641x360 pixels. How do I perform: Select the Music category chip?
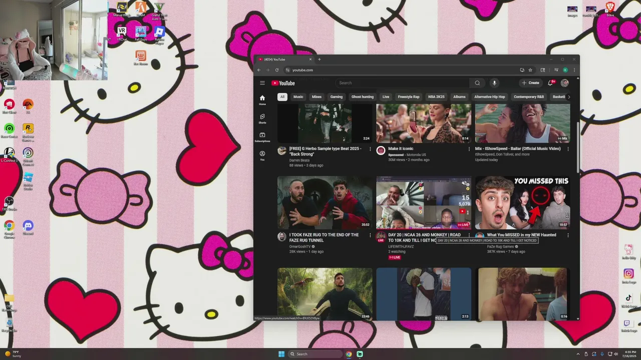(298, 96)
